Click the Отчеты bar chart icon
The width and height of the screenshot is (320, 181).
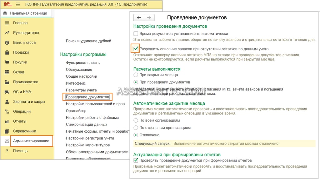point(7,121)
